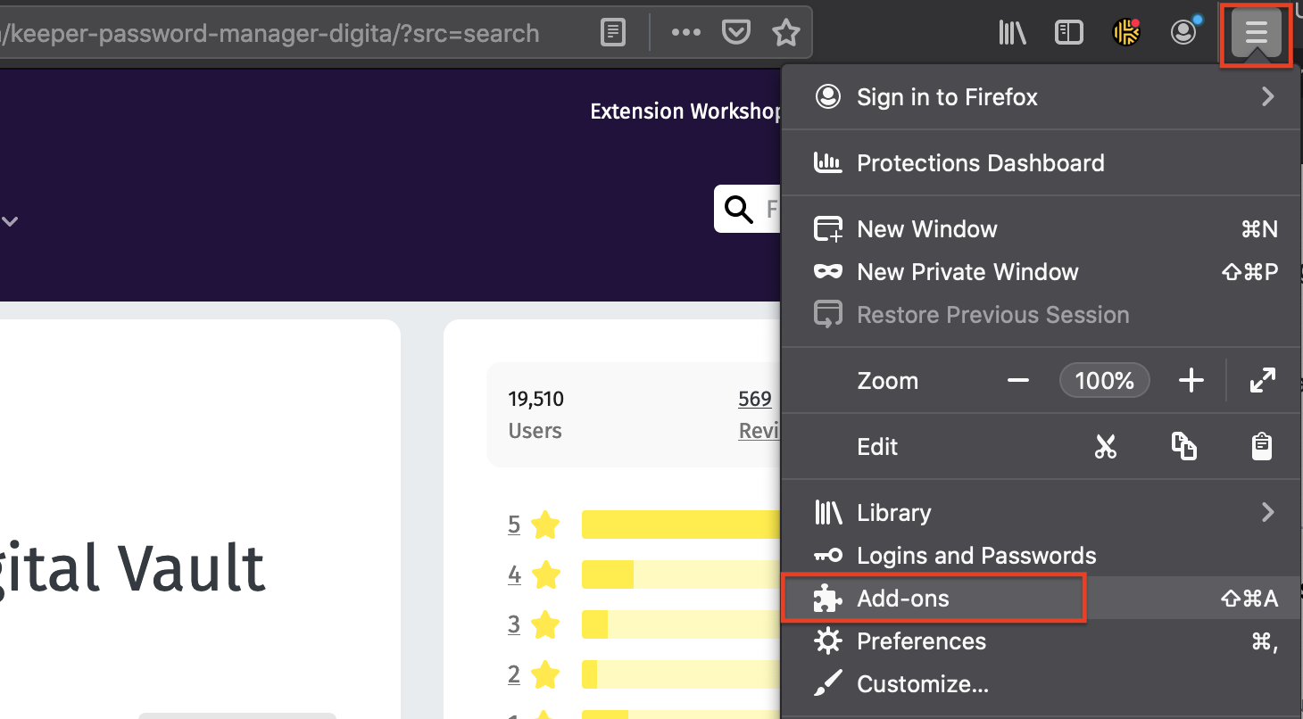Image resolution: width=1303 pixels, height=719 pixels.
Task: Click the Firefox account avatar icon
Action: pos(1183,33)
